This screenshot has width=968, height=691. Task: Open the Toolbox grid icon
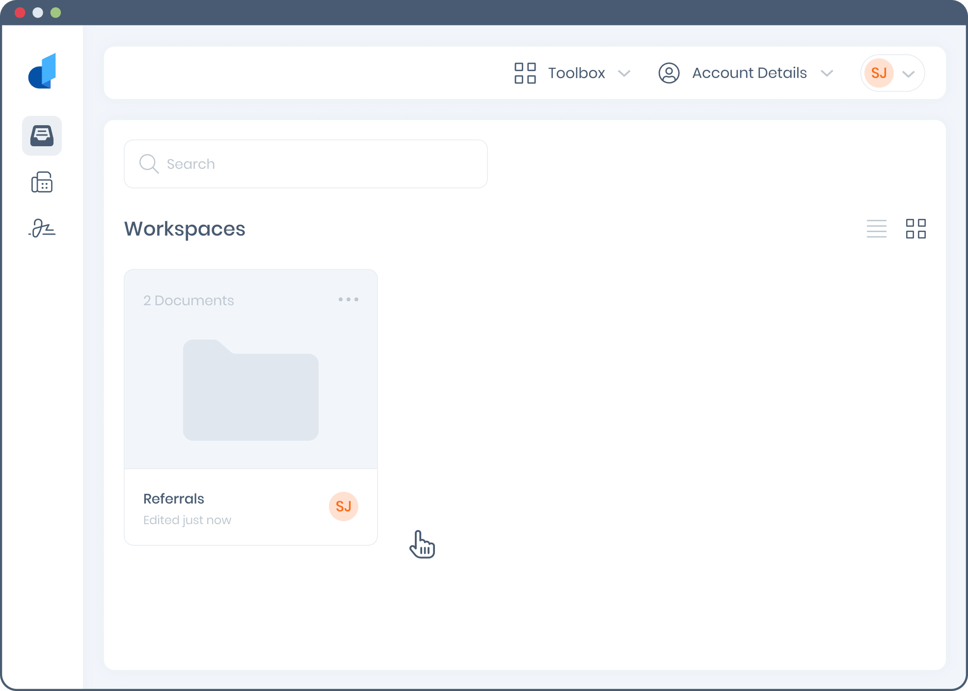[524, 73]
